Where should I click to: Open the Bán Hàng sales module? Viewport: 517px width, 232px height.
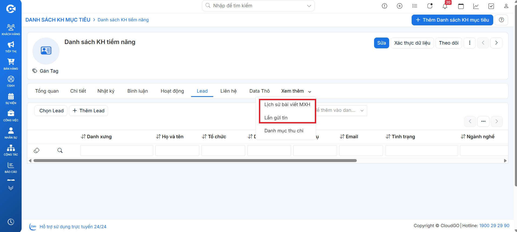(11, 64)
